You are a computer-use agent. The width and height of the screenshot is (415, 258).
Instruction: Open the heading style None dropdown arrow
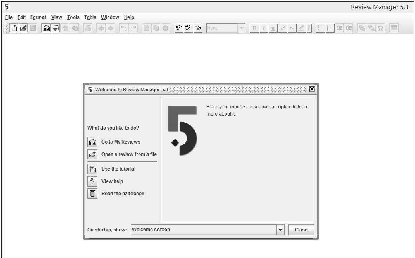tap(242, 28)
